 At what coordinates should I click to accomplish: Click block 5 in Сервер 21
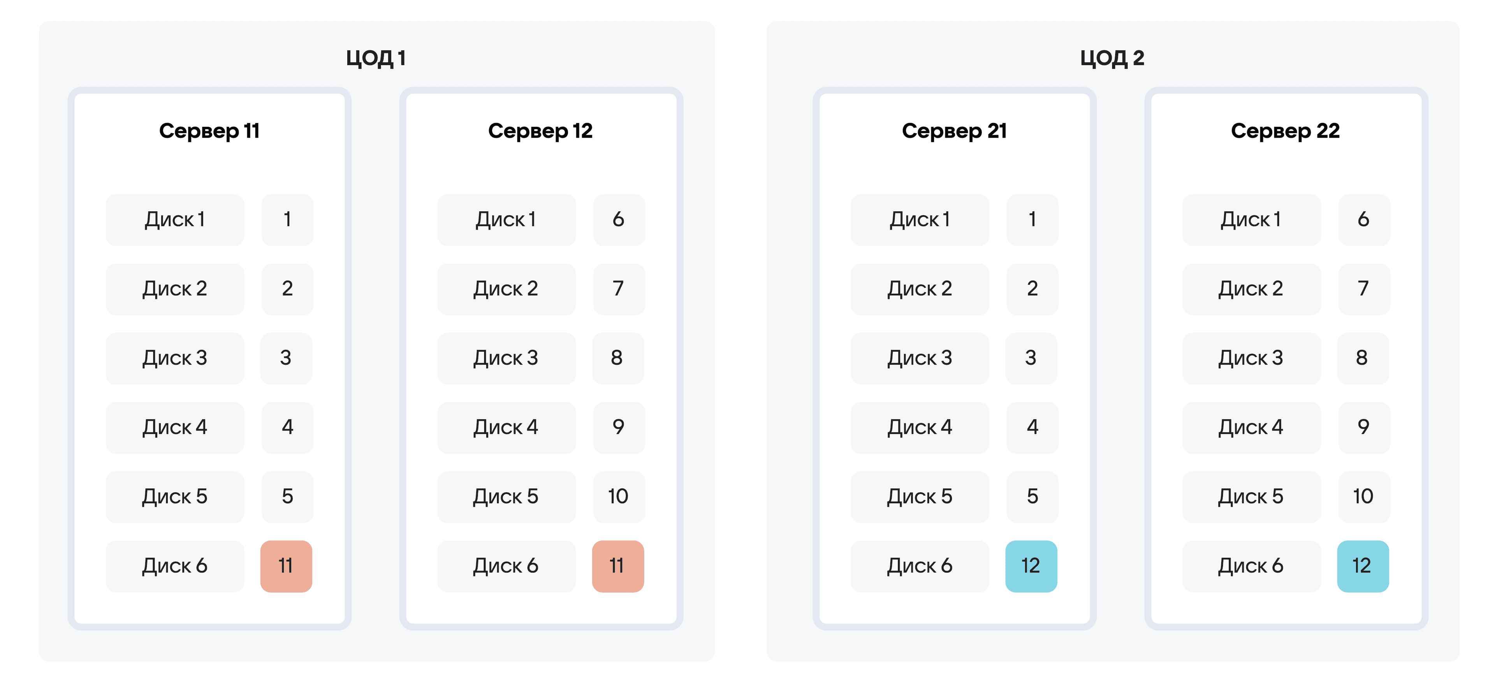click(1032, 497)
